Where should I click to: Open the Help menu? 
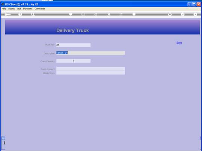4,9
